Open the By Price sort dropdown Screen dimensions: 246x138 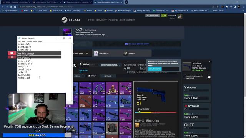coord(79,76)
